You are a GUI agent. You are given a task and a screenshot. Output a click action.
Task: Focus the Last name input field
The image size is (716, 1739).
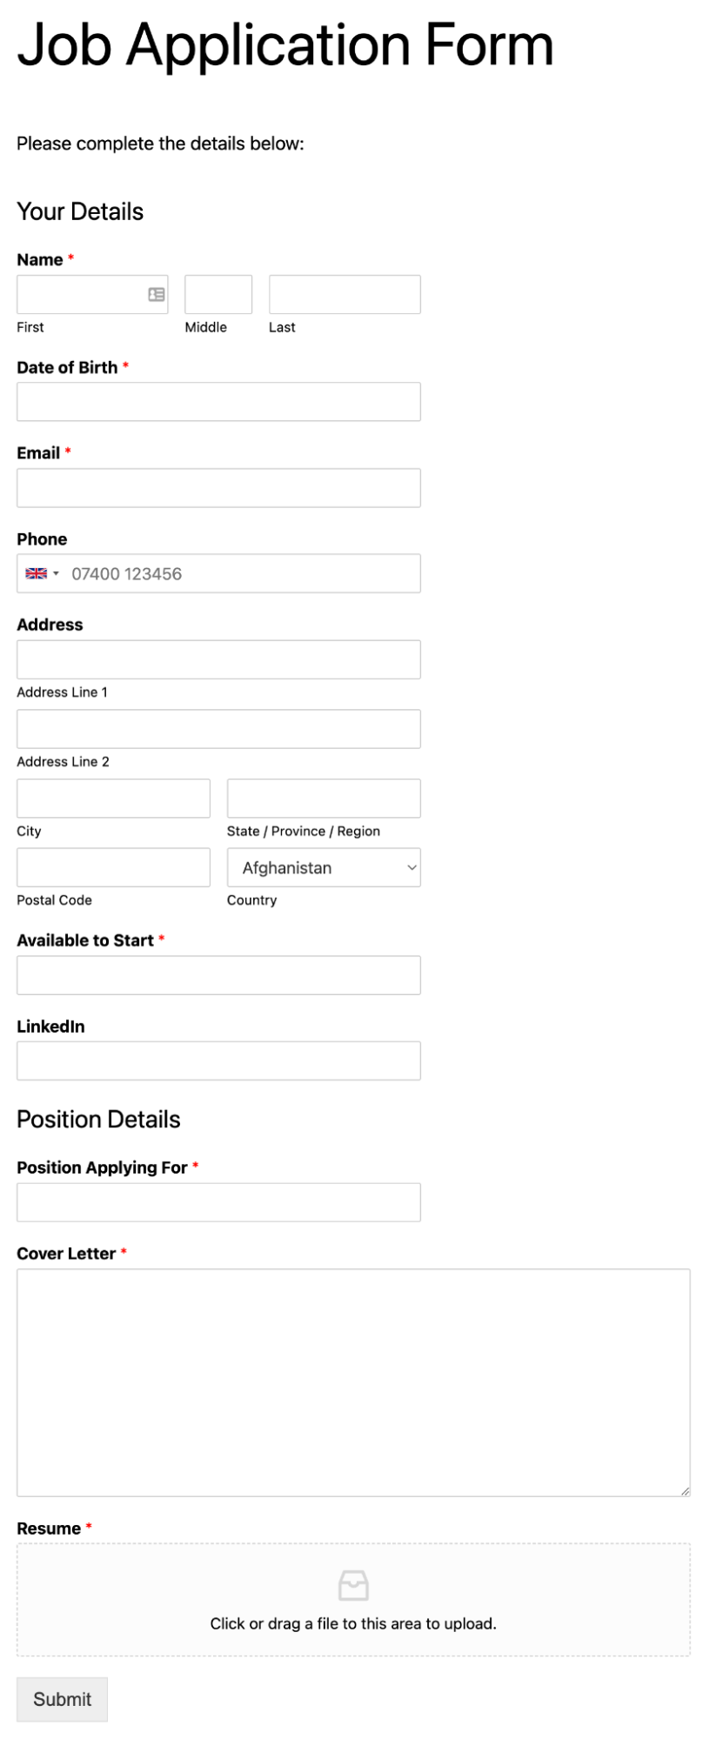[x=345, y=295]
